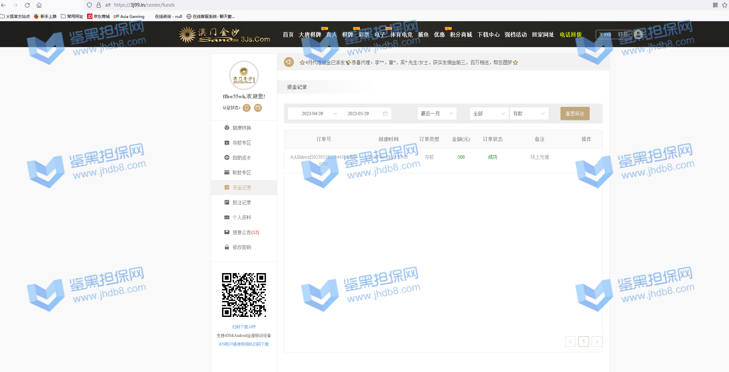Click the 电话回拨 navigation link
Screen dimensions: 729x372
(x=570, y=35)
